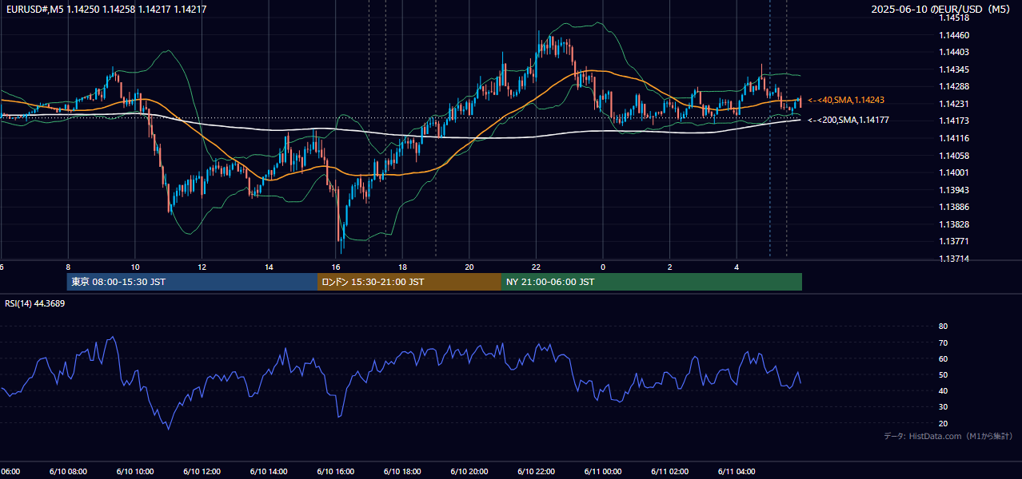Click price scale value 1.13886
Screen dimensions: 1022x479
955,207
